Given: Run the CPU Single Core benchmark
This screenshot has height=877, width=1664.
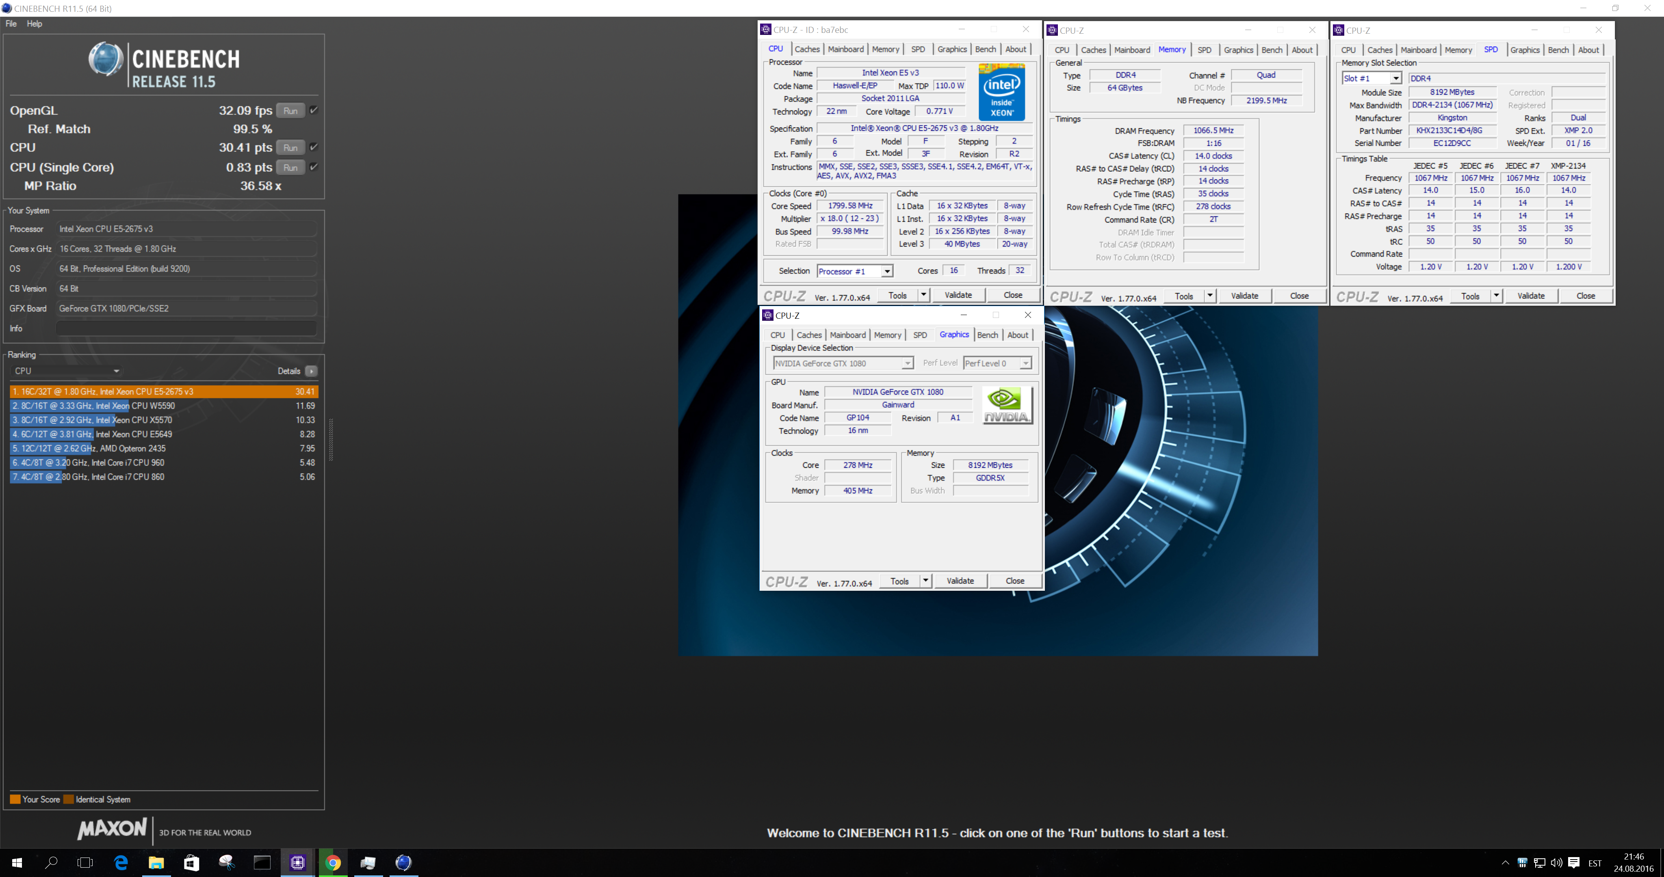Looking at the screenshot, I should click(x=291, y=167).
